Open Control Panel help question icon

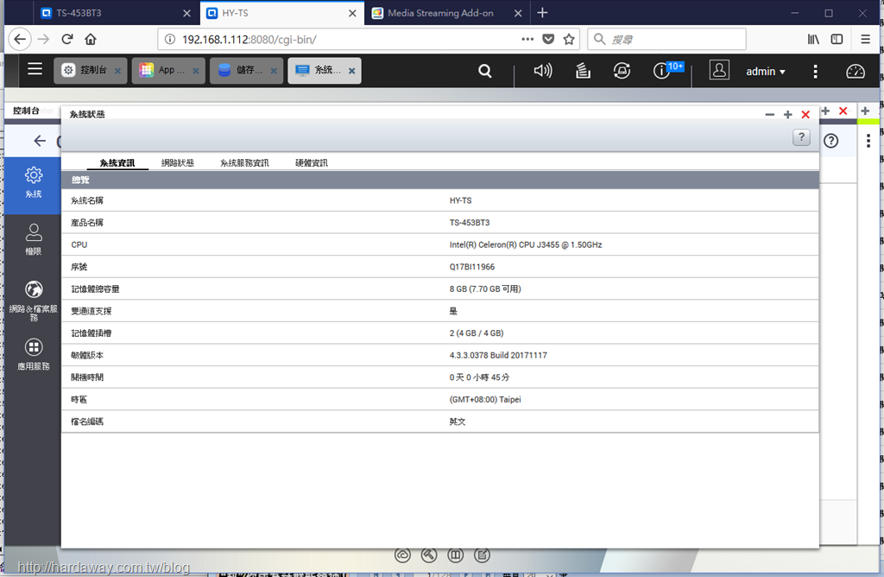[831, 141]
